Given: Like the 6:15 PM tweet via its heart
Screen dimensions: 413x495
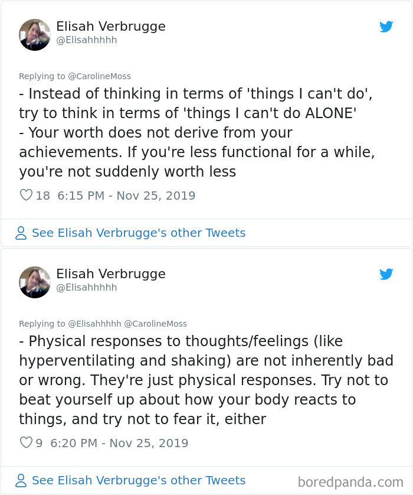Looking at the screenshot, I should [26, 194].
